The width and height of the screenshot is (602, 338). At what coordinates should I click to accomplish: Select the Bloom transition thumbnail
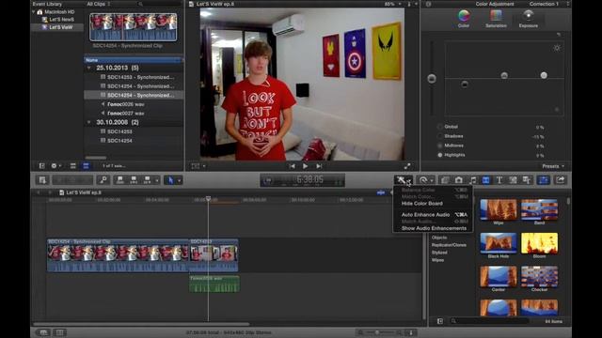click(539, 243)
